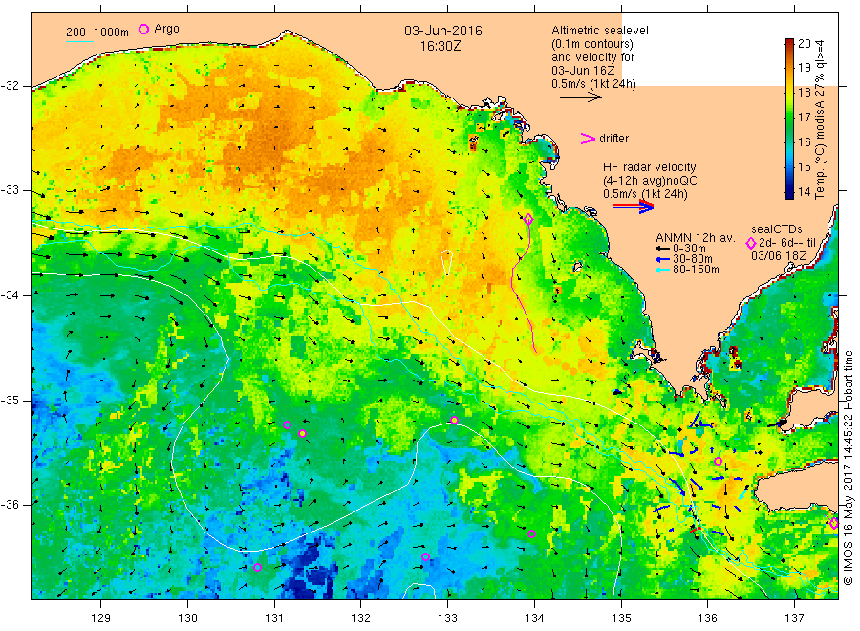
Task: Click the seal CTD diamond near 134E 33.3S
Action: [x=528, y=220]
